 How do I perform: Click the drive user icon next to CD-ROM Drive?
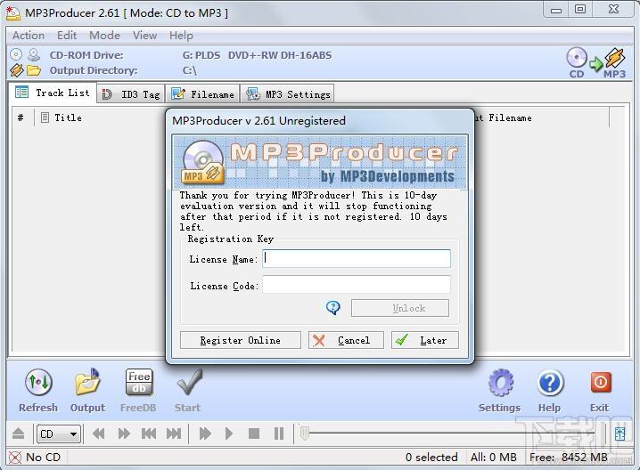pyautogui.click(x=34, y=54)
